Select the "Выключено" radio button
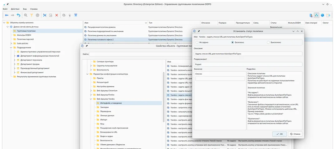Viewport: 335px width, 149px height. tap(268, 42)
